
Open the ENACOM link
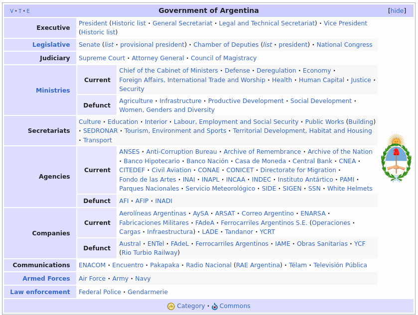(x=92, y=265)
